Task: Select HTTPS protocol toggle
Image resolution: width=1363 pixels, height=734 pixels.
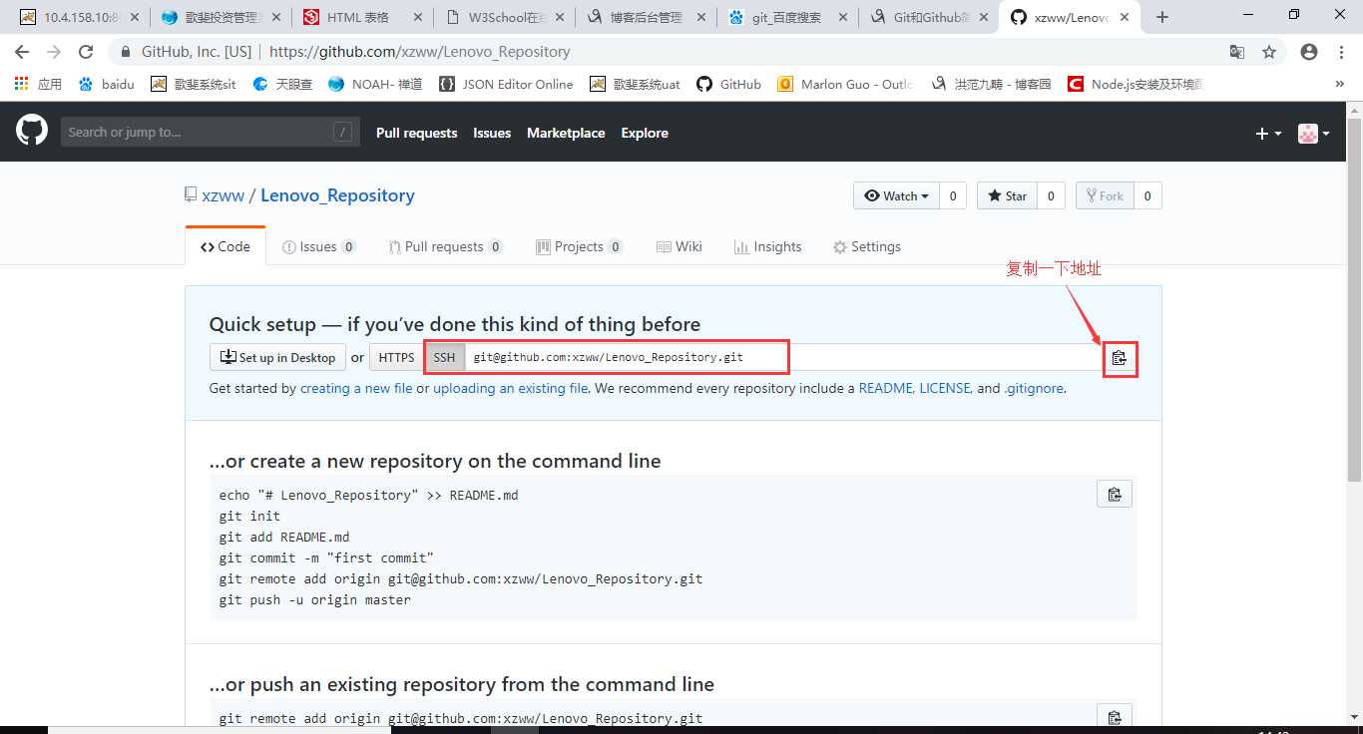Action: pyautogui.click(x=396, y=357)
